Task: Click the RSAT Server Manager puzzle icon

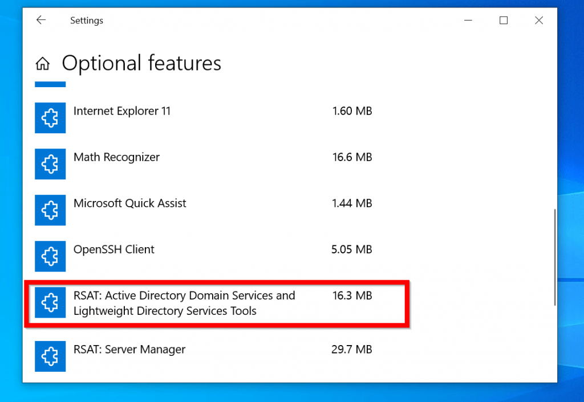Action: [50, 356]
